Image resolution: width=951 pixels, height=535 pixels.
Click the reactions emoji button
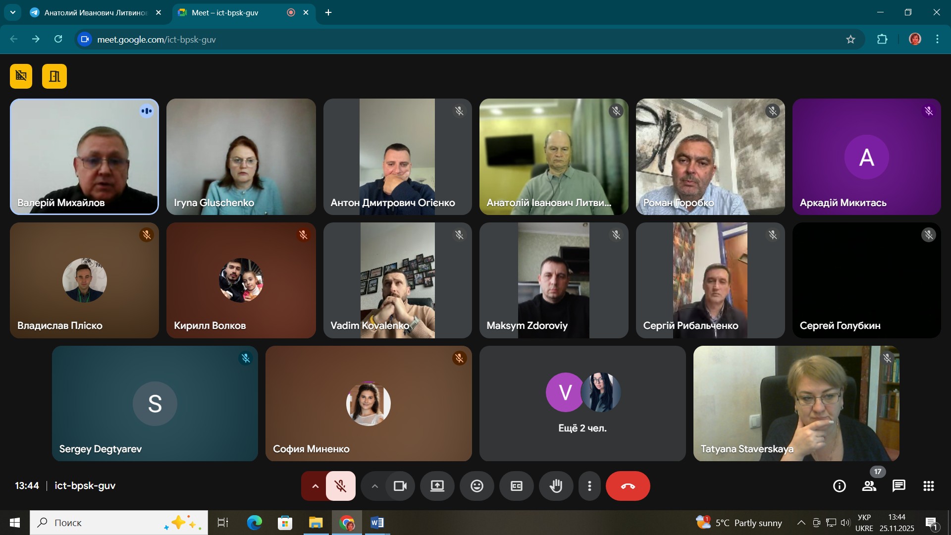[476, 486]
